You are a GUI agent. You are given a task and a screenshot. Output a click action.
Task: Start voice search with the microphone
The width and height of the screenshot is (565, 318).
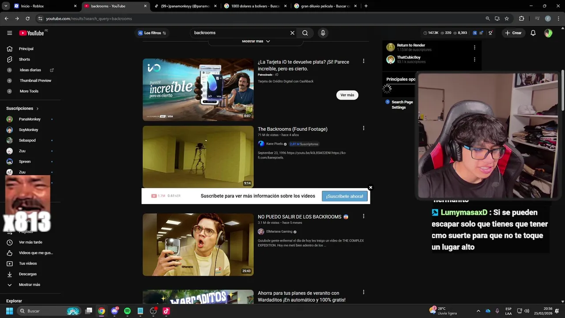(x=323, y=33)
